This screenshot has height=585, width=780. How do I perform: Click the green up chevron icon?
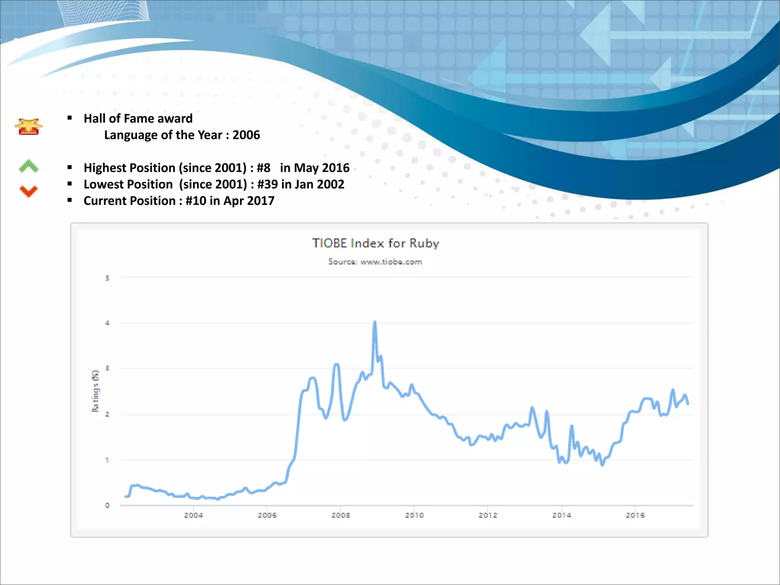pos(29,166)
